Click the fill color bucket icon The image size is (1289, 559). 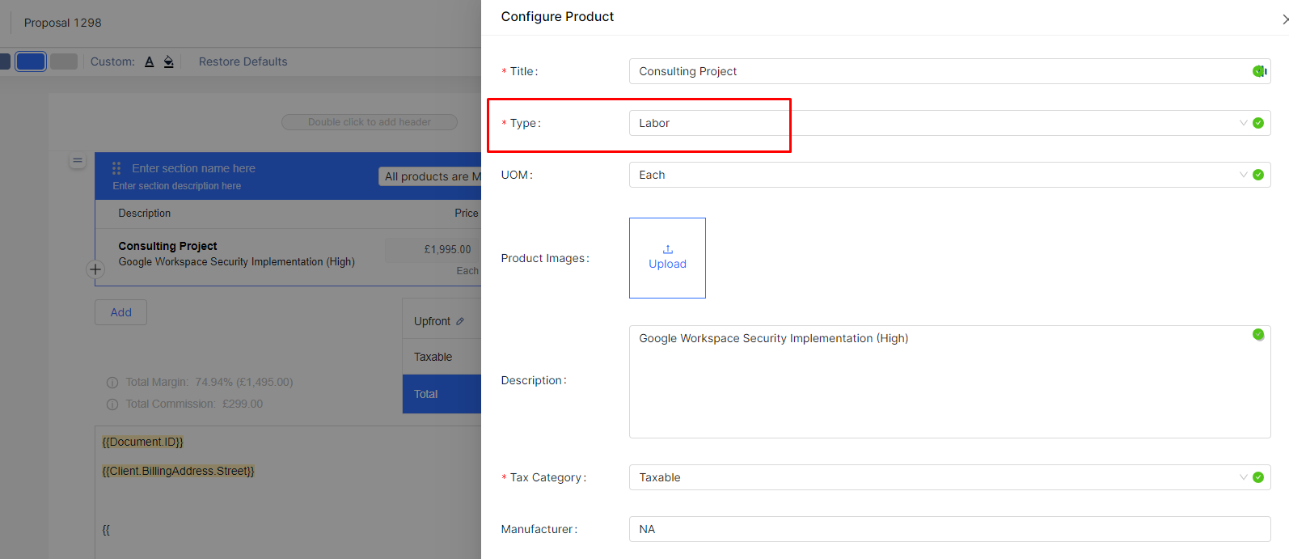coord(168,61)
